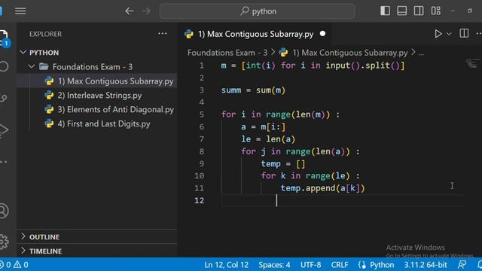Click the EXPLORER panel title
The width and height of the screenshot is (482, 271).
[x=45, y=34]
